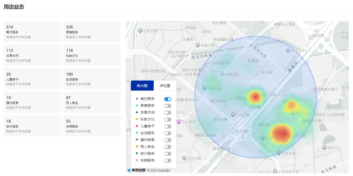This screenshot has width=353, height=176.
Task: Turn on the 车辆服务 layer switch
Action: [168, 161]
